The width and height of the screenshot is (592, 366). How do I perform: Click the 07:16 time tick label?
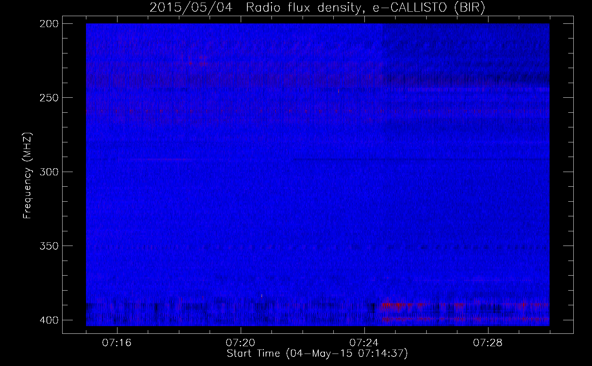pyautogui.click(x=117, y=343)
